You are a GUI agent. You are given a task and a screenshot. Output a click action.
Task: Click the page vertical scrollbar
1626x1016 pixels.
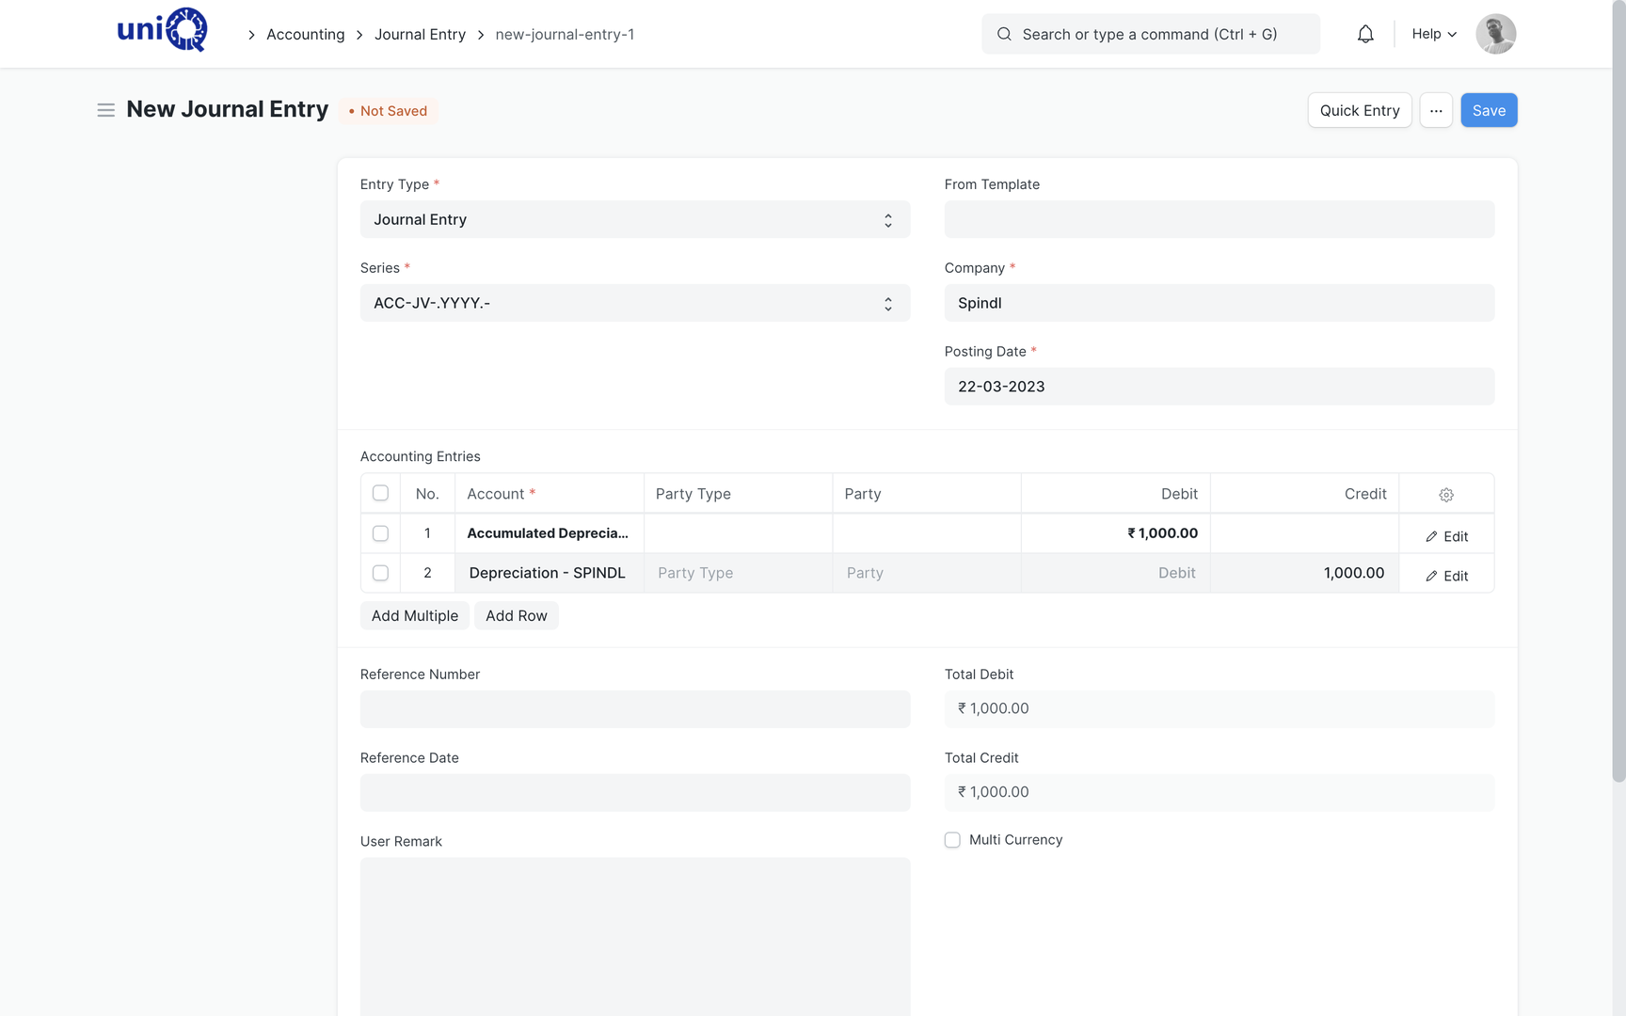point(1618,391)
